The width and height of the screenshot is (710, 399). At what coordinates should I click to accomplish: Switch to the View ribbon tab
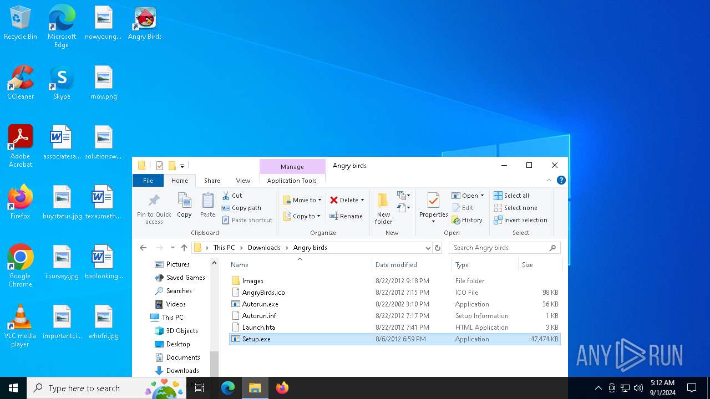[x=243, y=181]
